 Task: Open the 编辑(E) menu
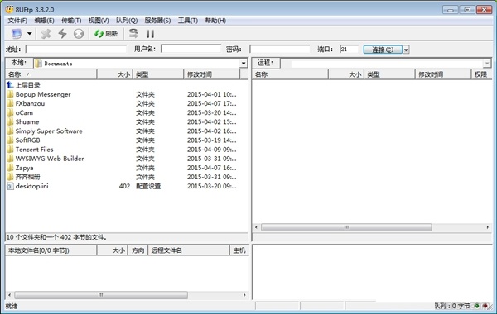coord(45,21)
